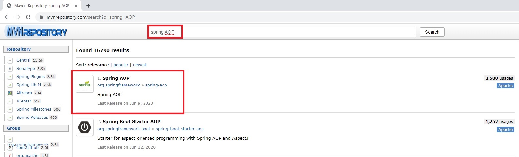The image size is (519, 157).
Task: Click 'Last Release on Jun 9, 2020' text
Action: 125,103
